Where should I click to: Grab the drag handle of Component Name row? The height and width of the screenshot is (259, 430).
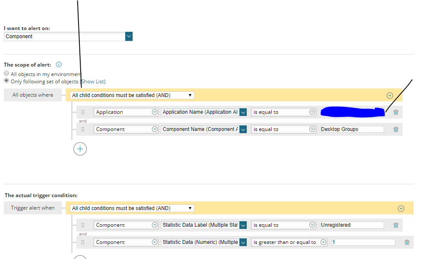(83, 129)
